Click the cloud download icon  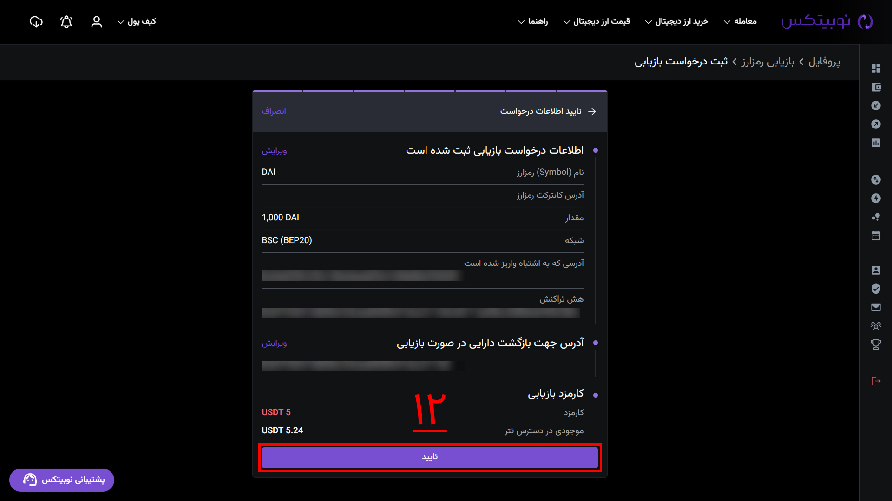click(36, 22)
